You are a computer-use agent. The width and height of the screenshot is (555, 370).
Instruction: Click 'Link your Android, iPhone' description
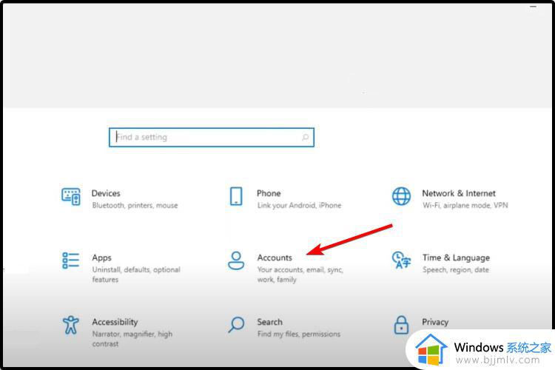(300, 206)
